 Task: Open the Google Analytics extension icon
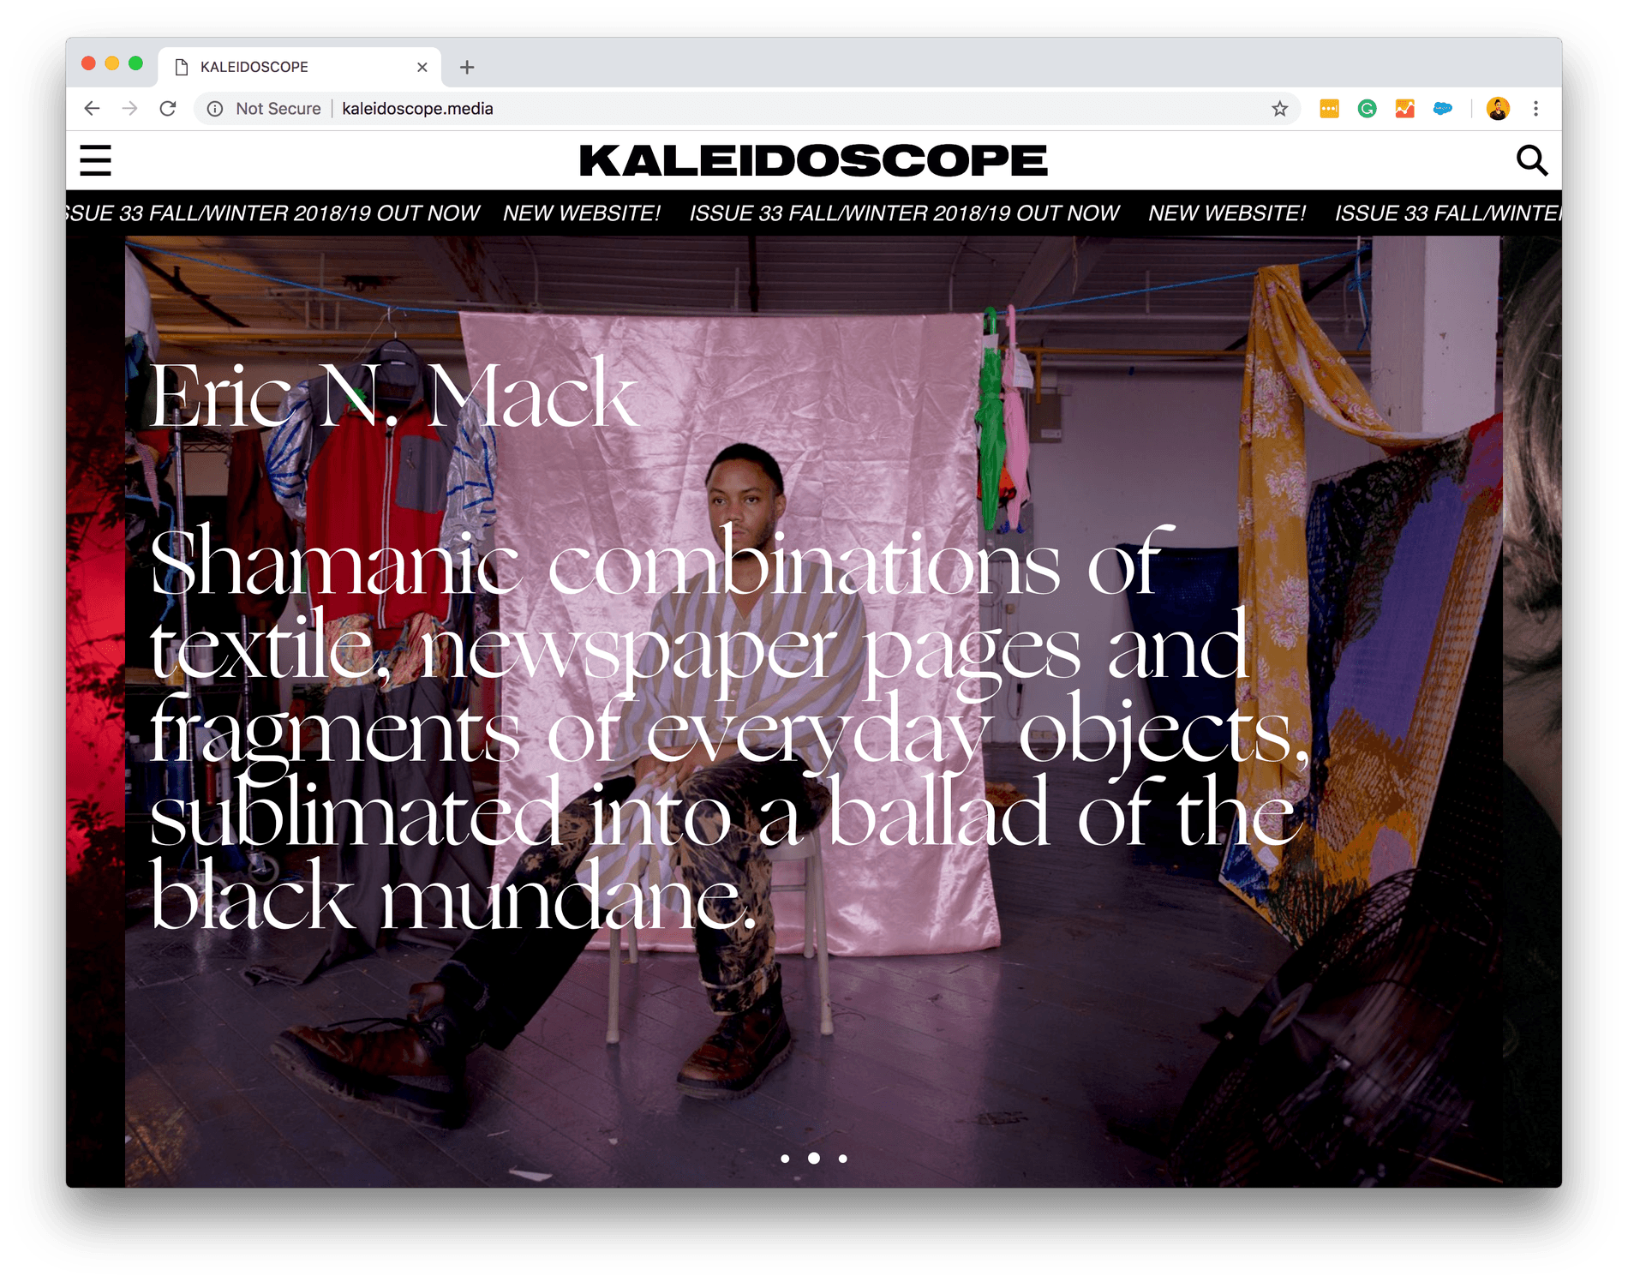[1405, 109]
